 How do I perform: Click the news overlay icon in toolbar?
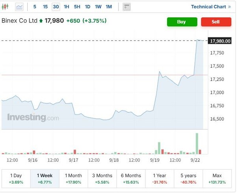126,7
